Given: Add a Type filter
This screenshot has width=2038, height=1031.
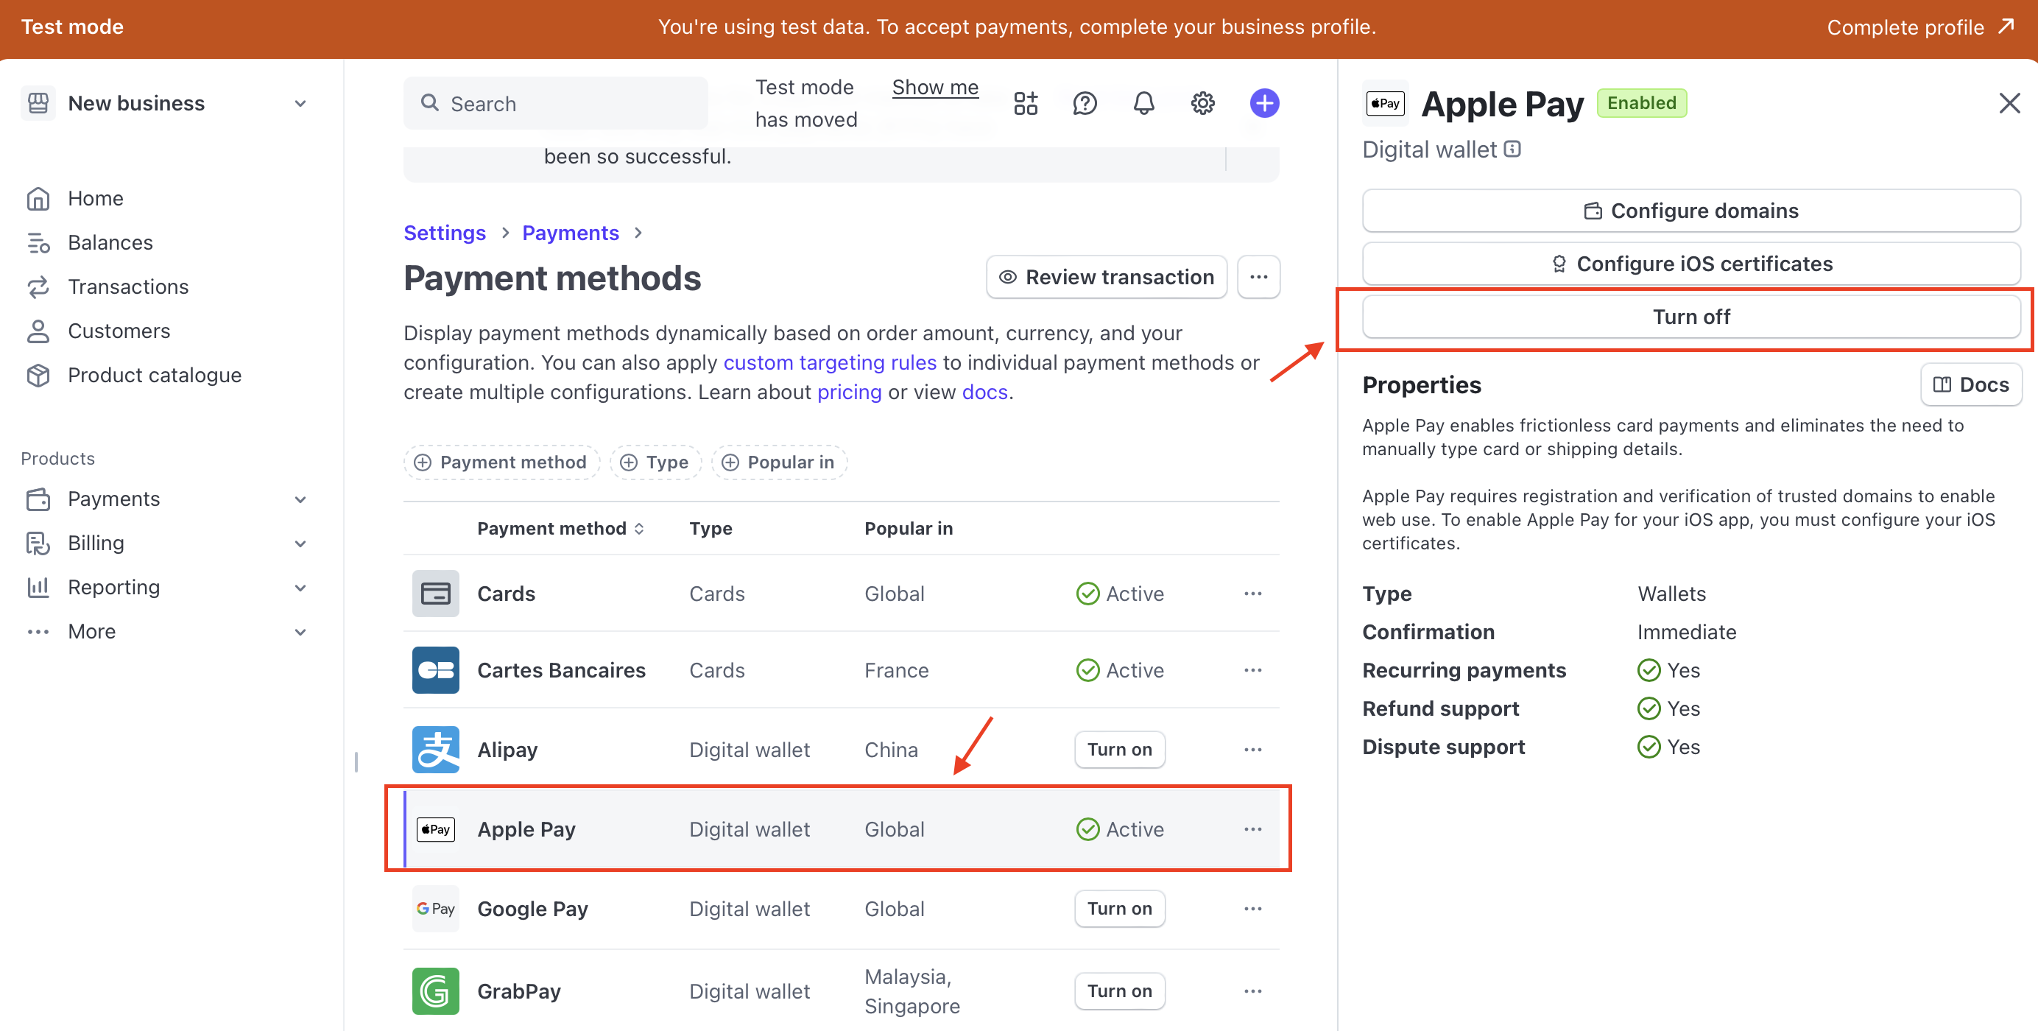Looking at the screenshot, I should pos(655,462).
